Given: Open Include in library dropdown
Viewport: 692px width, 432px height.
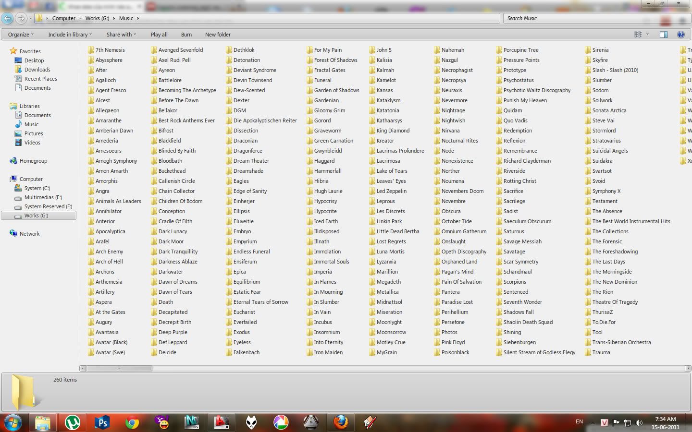Looking at the screenshot, I should pos(70,35).
